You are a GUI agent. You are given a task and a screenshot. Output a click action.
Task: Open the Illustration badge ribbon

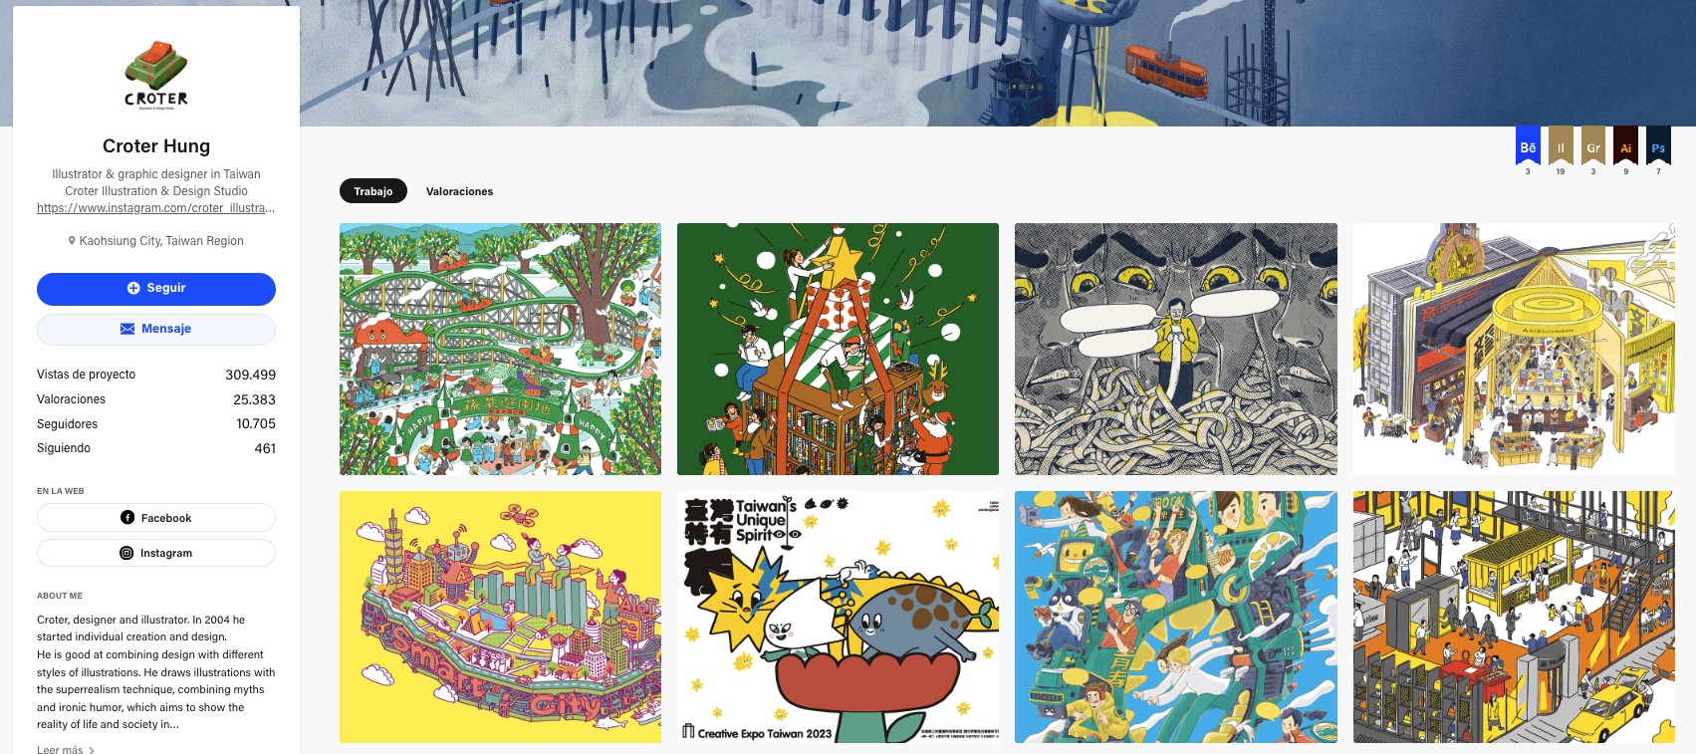pyautogui.click(x=1561, y=145)
